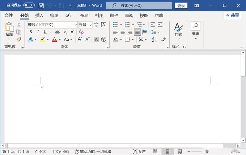Screen dimensions: 246x155
Task: Apply red font color
Action: (x=54, y=39)
